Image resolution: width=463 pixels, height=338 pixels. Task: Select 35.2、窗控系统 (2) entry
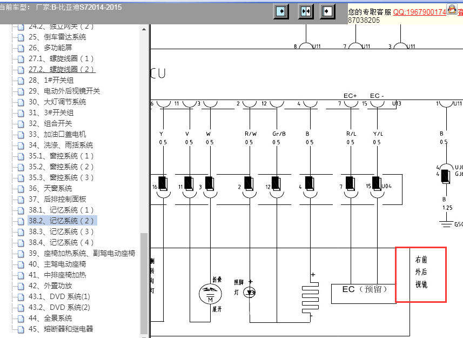61,167
